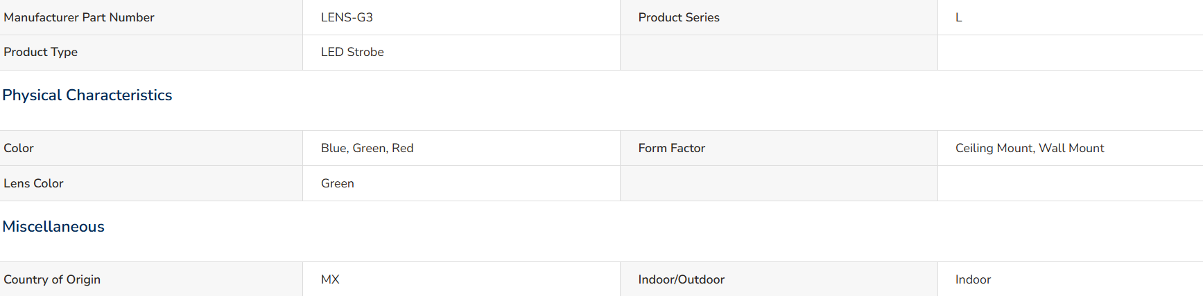Click empty cell beside Green lens color
The height and width of the screenshot is (296, 1203).
[x=779, y=183]
